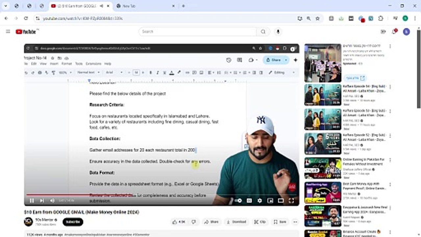Switch player to miniplayer
Viewport: 421px width, 237px height.
click(x=270, y=200)
